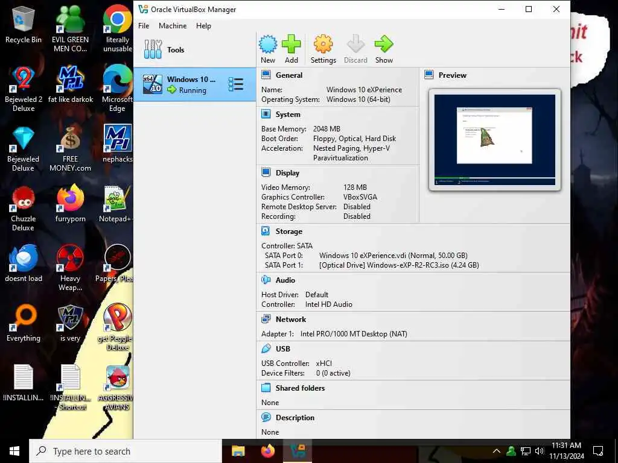Open the VM list menu icon

236,84
